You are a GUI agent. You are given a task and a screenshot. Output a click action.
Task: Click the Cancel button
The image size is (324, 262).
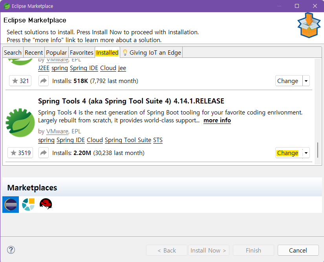pos(298,251)
